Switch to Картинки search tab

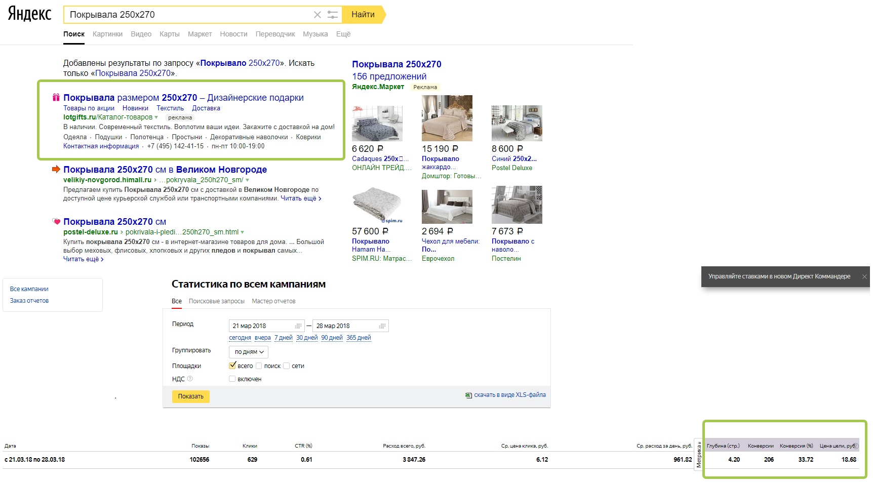coord(107,34)
